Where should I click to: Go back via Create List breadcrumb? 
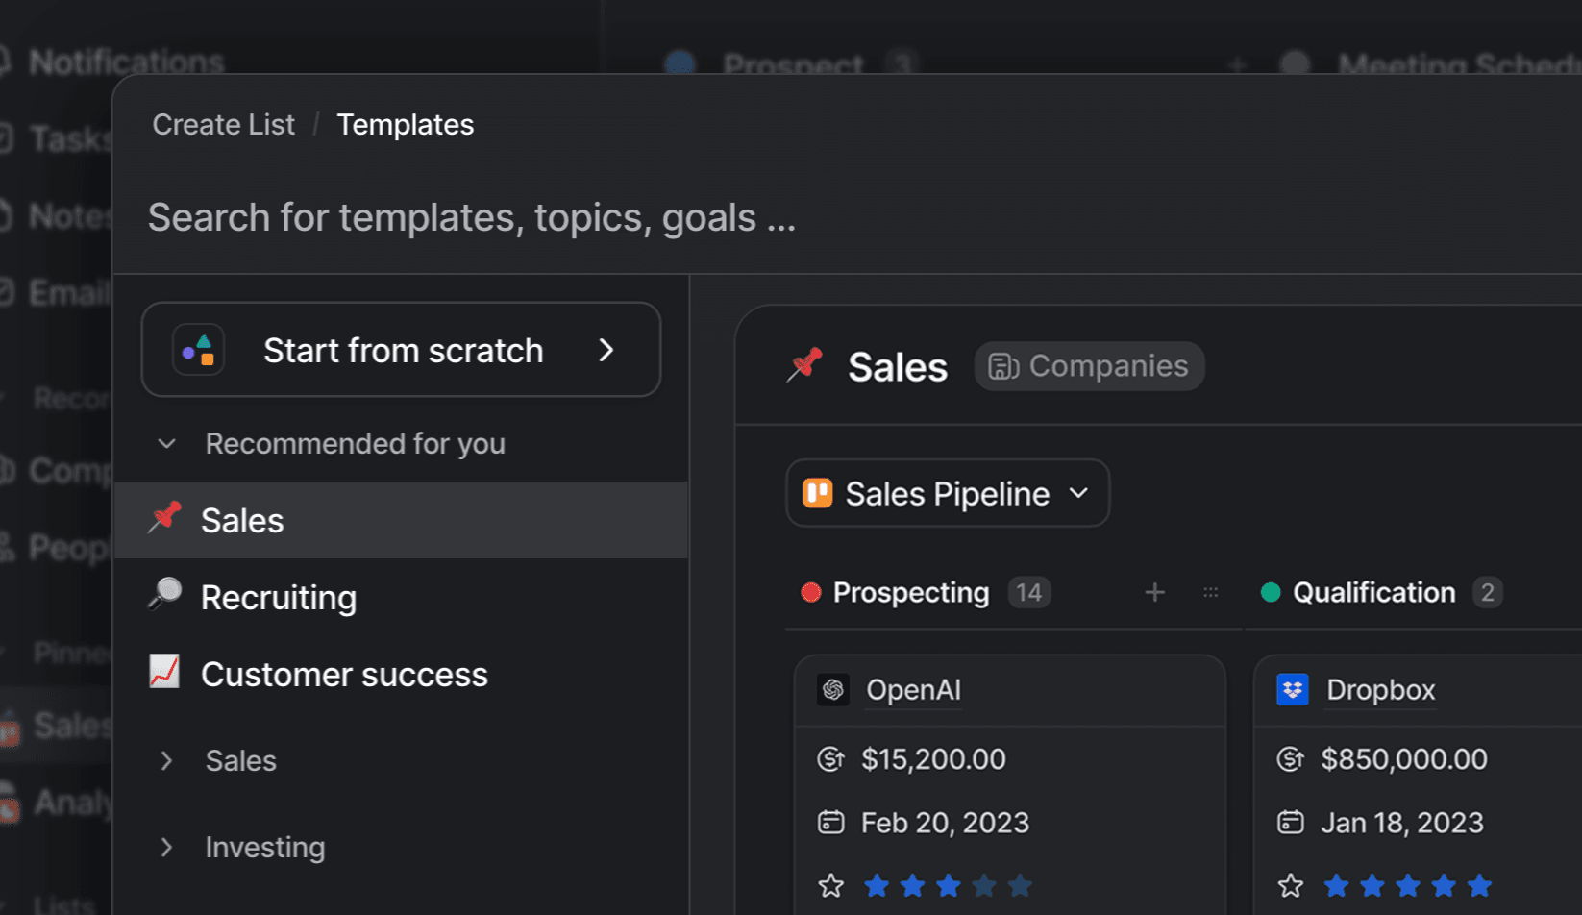pos(223,125)
